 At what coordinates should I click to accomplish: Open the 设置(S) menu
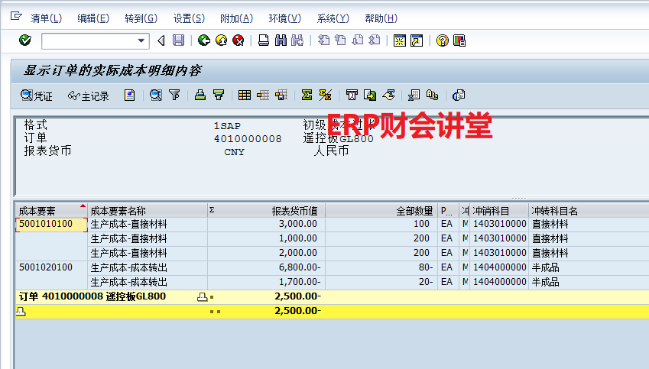tap(189, 18)
